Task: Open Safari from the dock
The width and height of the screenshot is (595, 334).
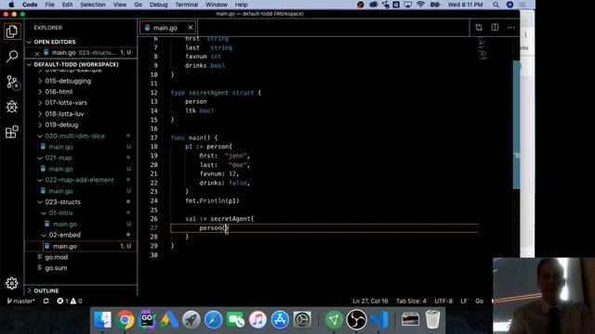Action: tap(213, 319)
